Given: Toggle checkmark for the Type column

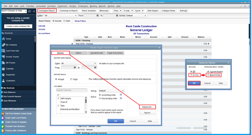Looking at the screenshot, I should 58,106.
